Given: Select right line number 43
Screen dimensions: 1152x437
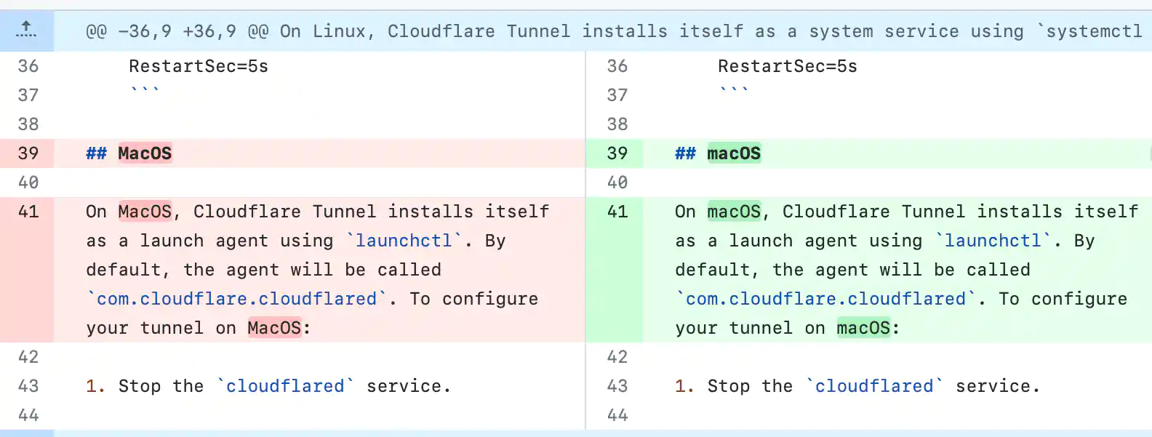Looking at the screenshot, I should [617, 386].
